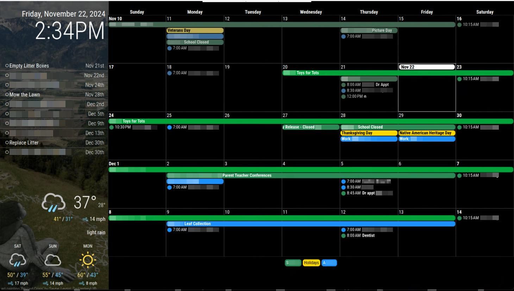The height and width of the screenshot is (291, 514).
Task: Click the Friday, November 22, 2024 date
Action: click(63, 14)
